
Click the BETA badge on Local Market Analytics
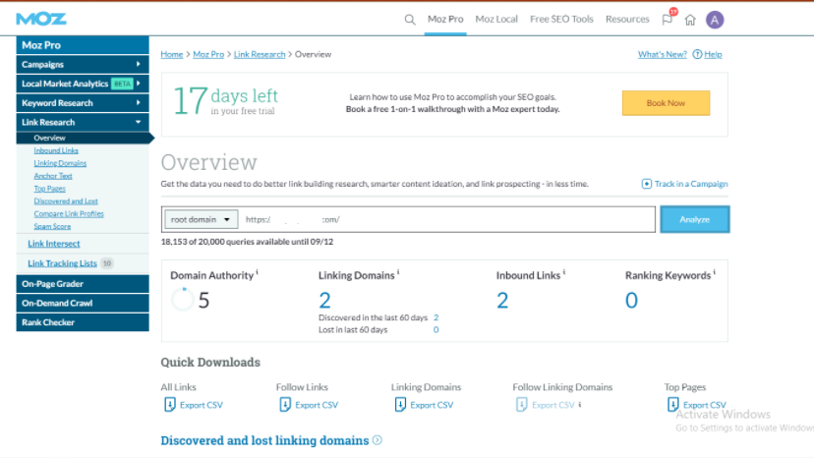coord(123,84)
